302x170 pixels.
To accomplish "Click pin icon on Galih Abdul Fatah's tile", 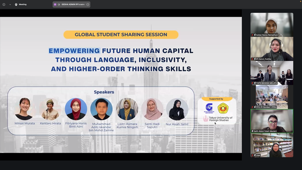I will pyautogui.click(x=253, y=131).
